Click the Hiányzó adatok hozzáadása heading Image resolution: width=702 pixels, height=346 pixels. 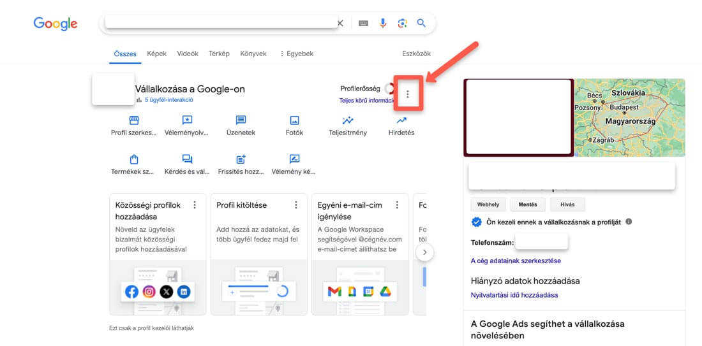[x=525, y=281]
